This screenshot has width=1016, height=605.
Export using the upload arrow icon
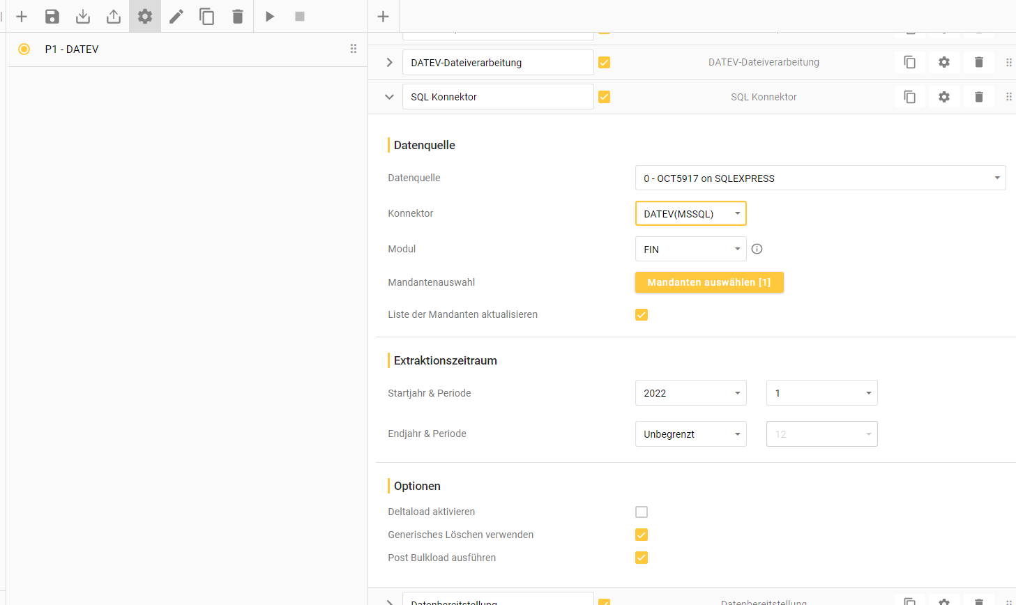pyautogui.click(x=113, y=16)
